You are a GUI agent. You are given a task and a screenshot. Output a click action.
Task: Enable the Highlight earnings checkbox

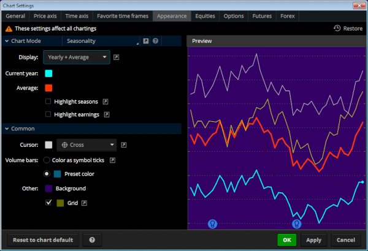point(48,114)
